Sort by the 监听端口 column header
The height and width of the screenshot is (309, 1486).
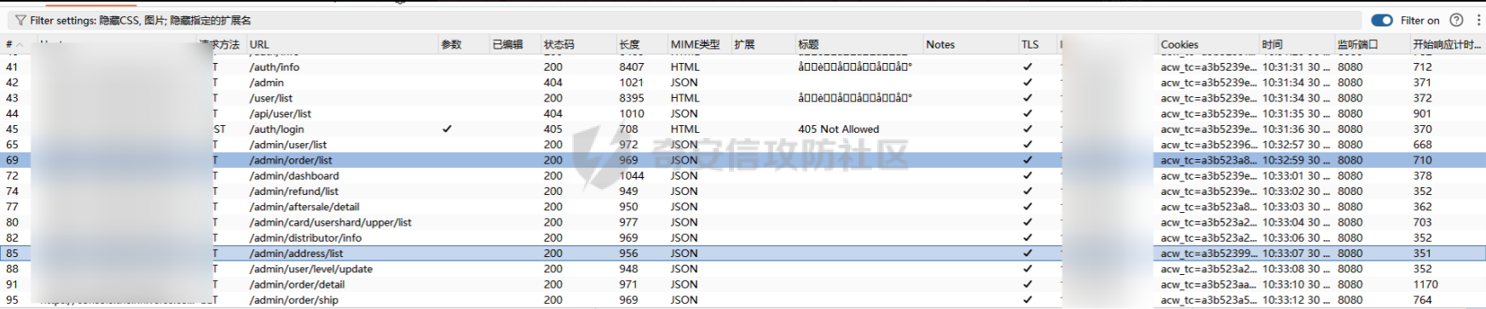pos(1357,44)
